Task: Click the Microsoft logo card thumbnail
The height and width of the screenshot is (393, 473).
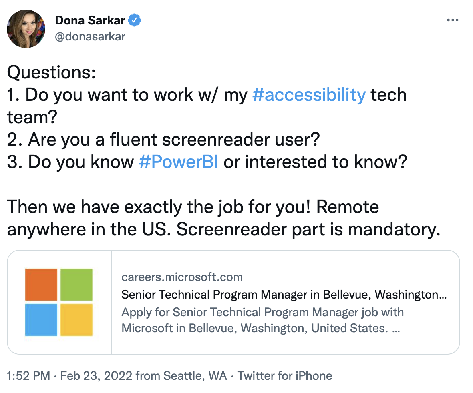Action: [59, 302]
